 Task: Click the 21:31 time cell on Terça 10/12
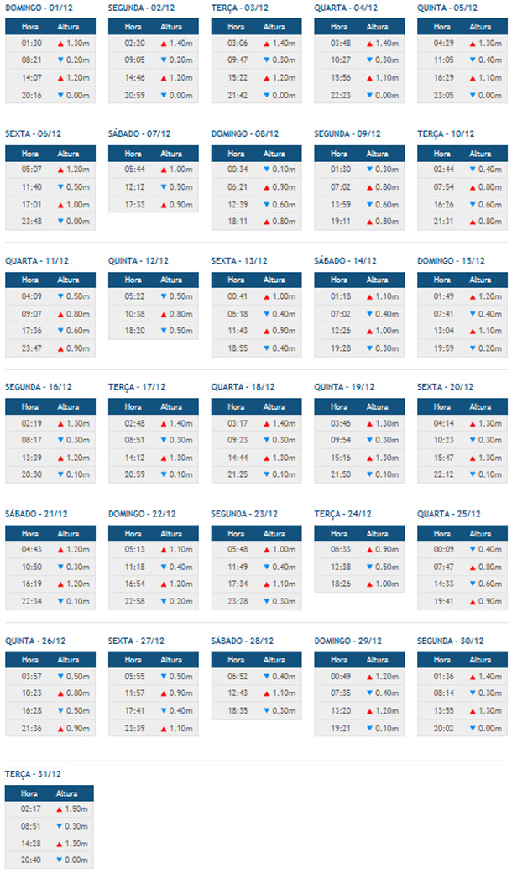pos(445,222)
